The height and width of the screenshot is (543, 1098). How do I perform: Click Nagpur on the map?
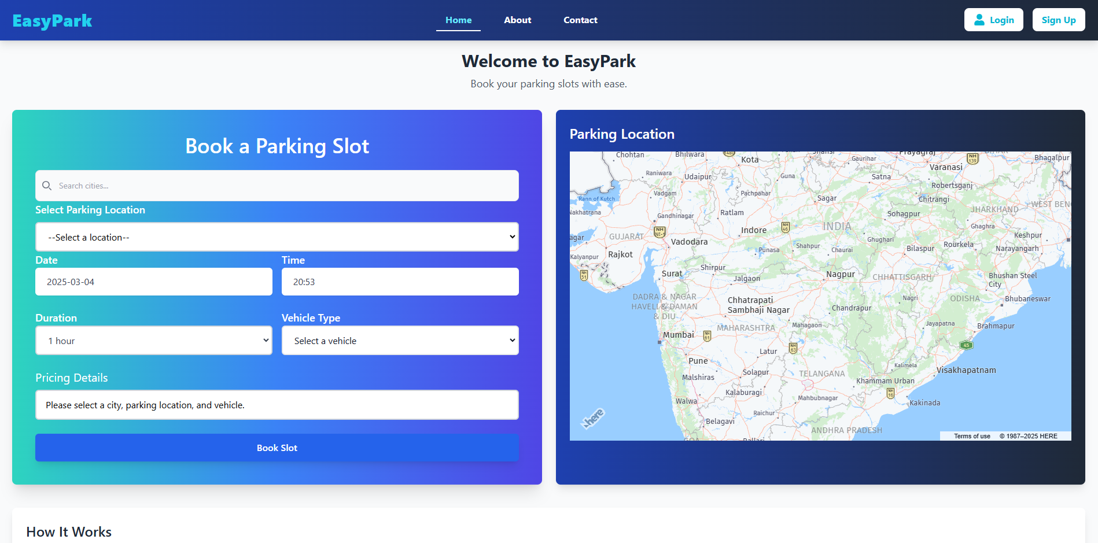click(x=840, y=274)
